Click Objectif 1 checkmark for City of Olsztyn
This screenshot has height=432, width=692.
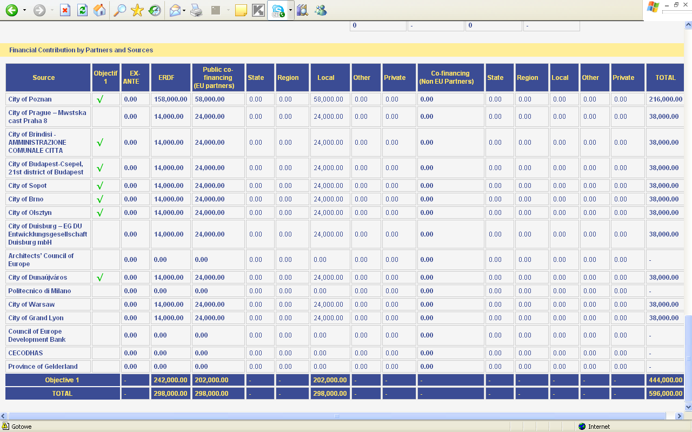pyautogui.click(x=99, y=213)
